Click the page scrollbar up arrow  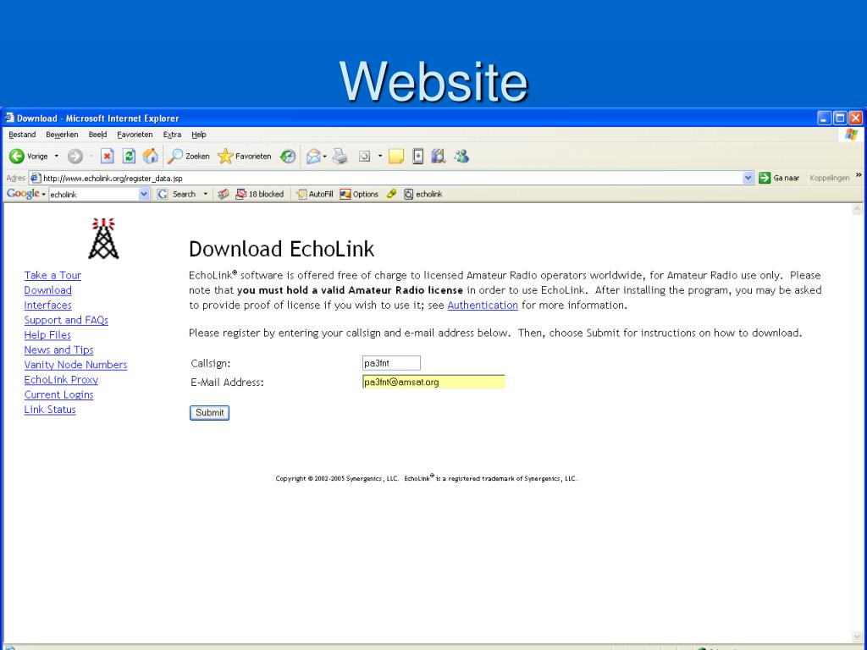[857, 210]
